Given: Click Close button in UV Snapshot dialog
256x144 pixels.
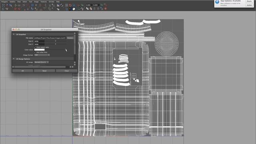Looking at the screenshot, I should click(67, 71).
